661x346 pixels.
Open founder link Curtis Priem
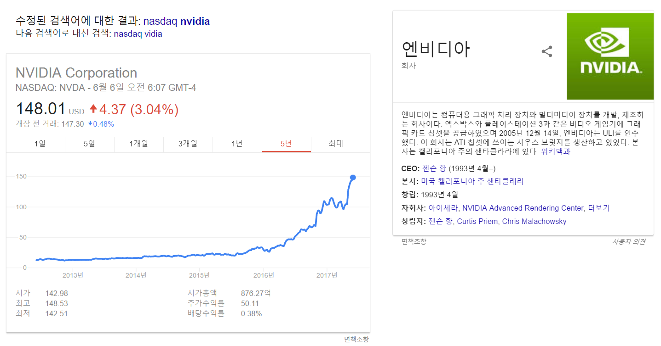pos(477,221)
